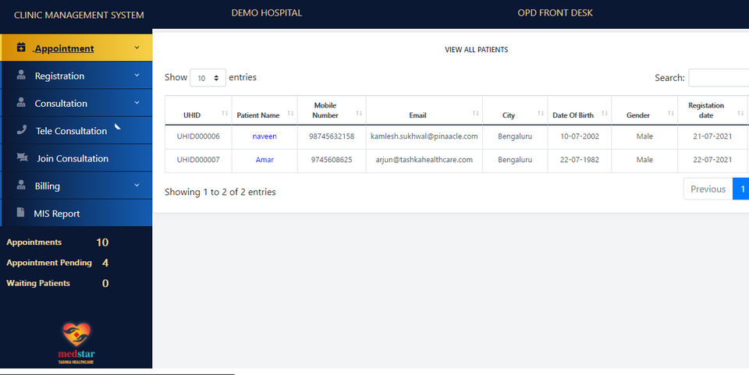Sort by City column arrows
The width and height of the screenshot is (749, 375).
(541, 113)
